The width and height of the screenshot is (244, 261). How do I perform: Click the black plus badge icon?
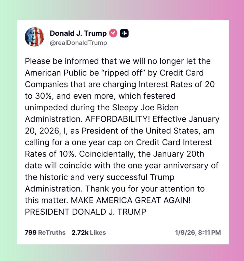[x=124, y=33]
